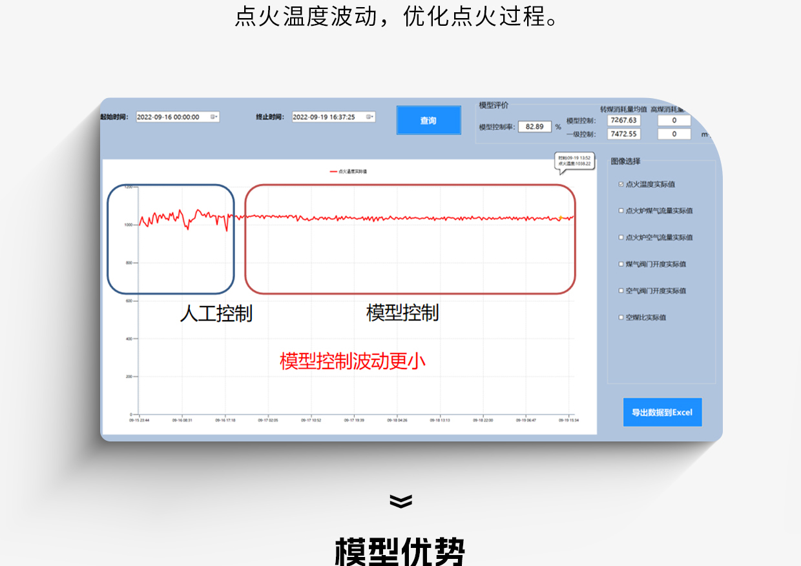
Task: Enable the 点火炉煤气流量实际值 checkbox
Action: [621, 211]
